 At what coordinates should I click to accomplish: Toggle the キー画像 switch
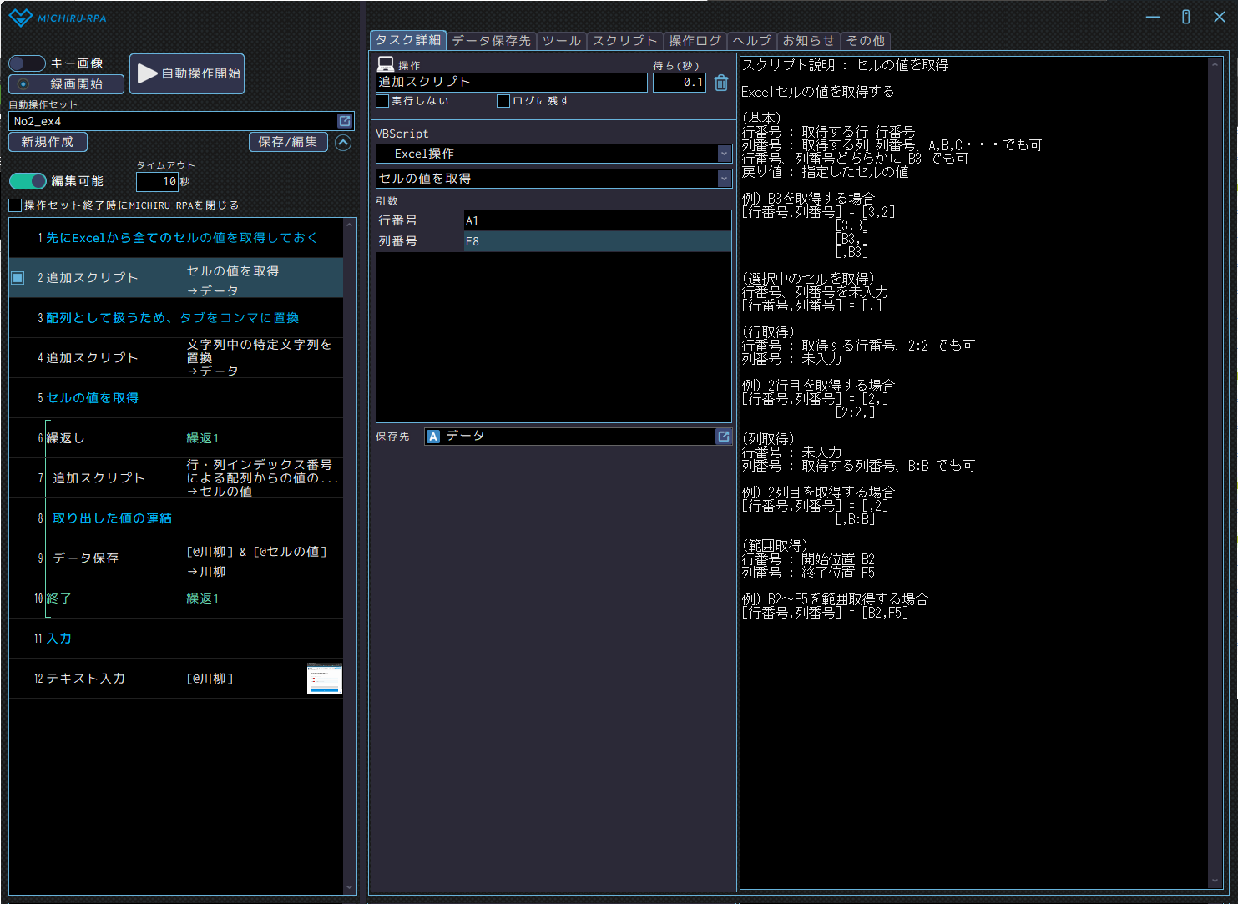pos(27,63)
